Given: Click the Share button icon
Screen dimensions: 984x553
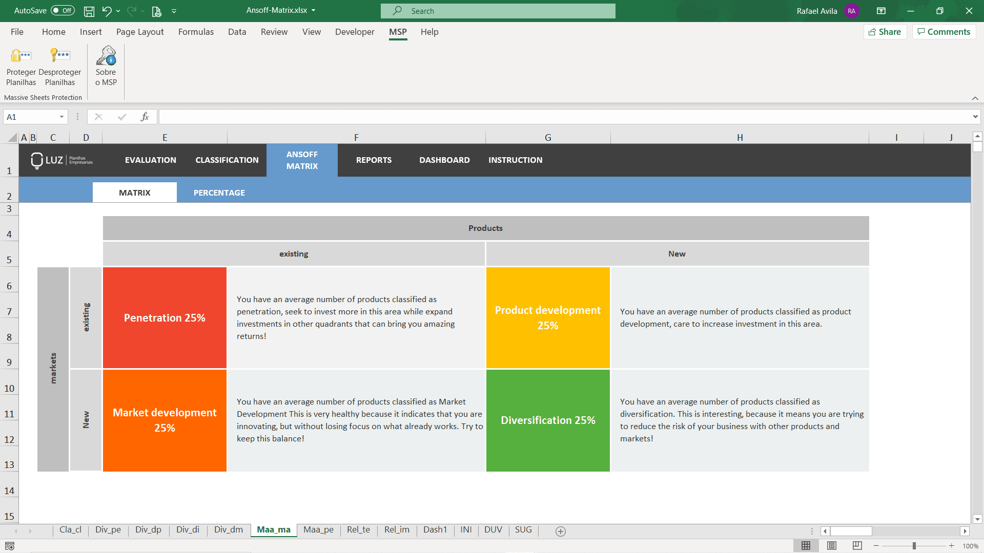Looking at the screenshot, I should (873, 31).
